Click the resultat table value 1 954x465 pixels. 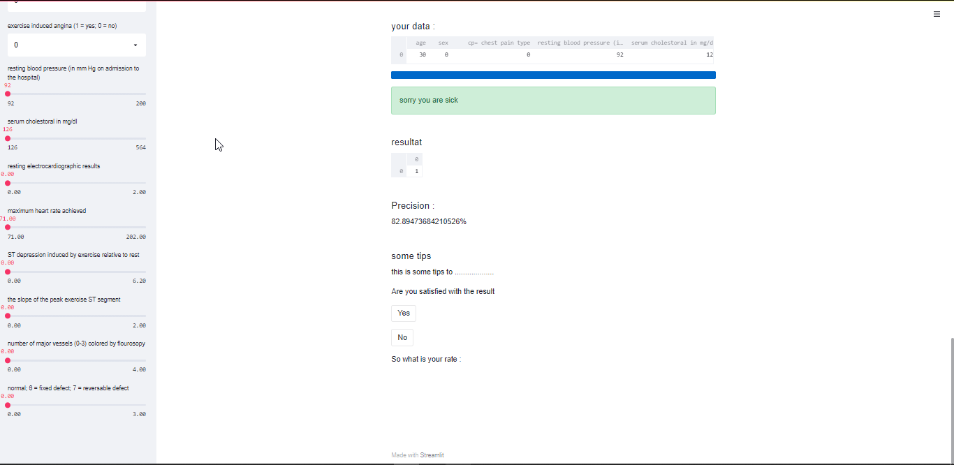coord(416,170)
